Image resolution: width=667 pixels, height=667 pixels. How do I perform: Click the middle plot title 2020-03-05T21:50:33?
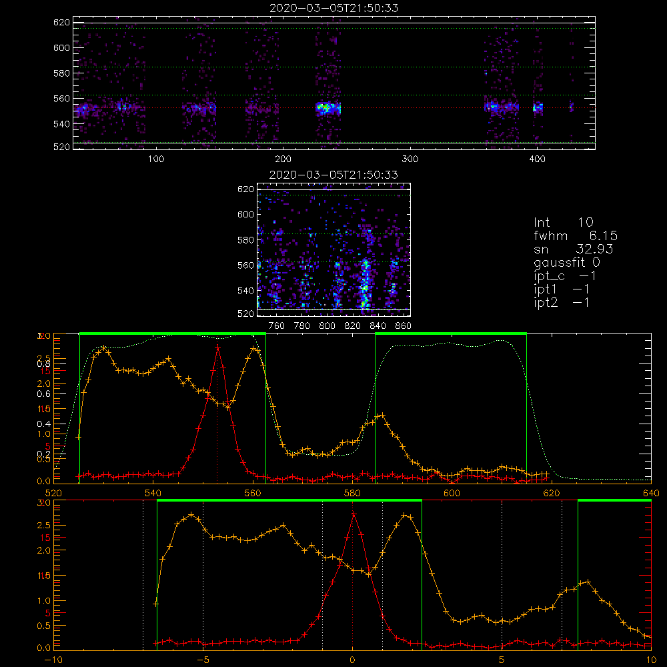[x=334, y=175]
